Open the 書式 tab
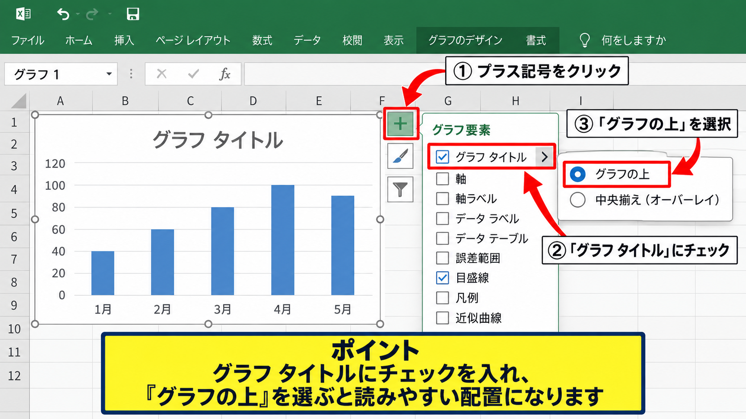This screenshot has height=419, width=746. [536, 41]
